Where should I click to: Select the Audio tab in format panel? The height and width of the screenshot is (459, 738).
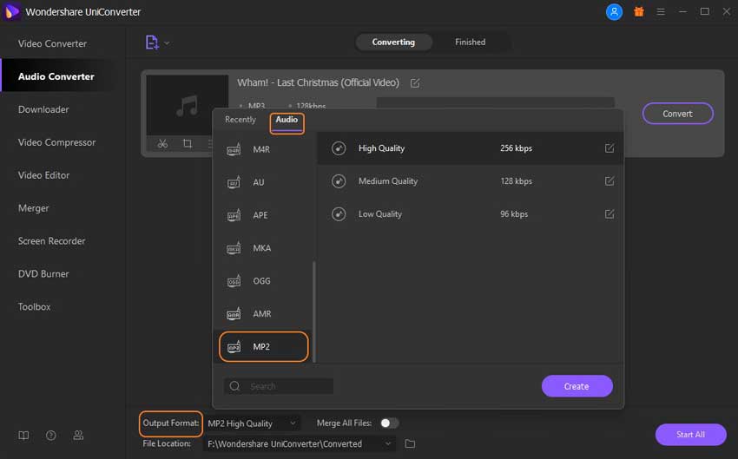(x=287, y=120)
